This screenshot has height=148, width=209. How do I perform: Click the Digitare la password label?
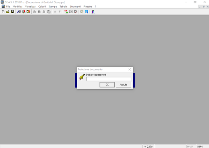(96, 75)
